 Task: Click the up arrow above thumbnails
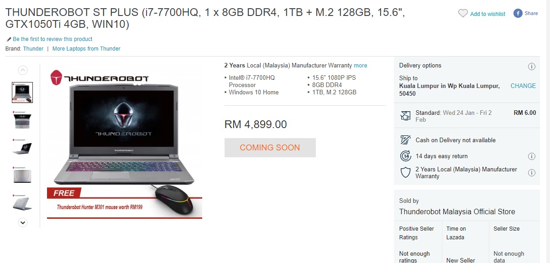[22, 70]
